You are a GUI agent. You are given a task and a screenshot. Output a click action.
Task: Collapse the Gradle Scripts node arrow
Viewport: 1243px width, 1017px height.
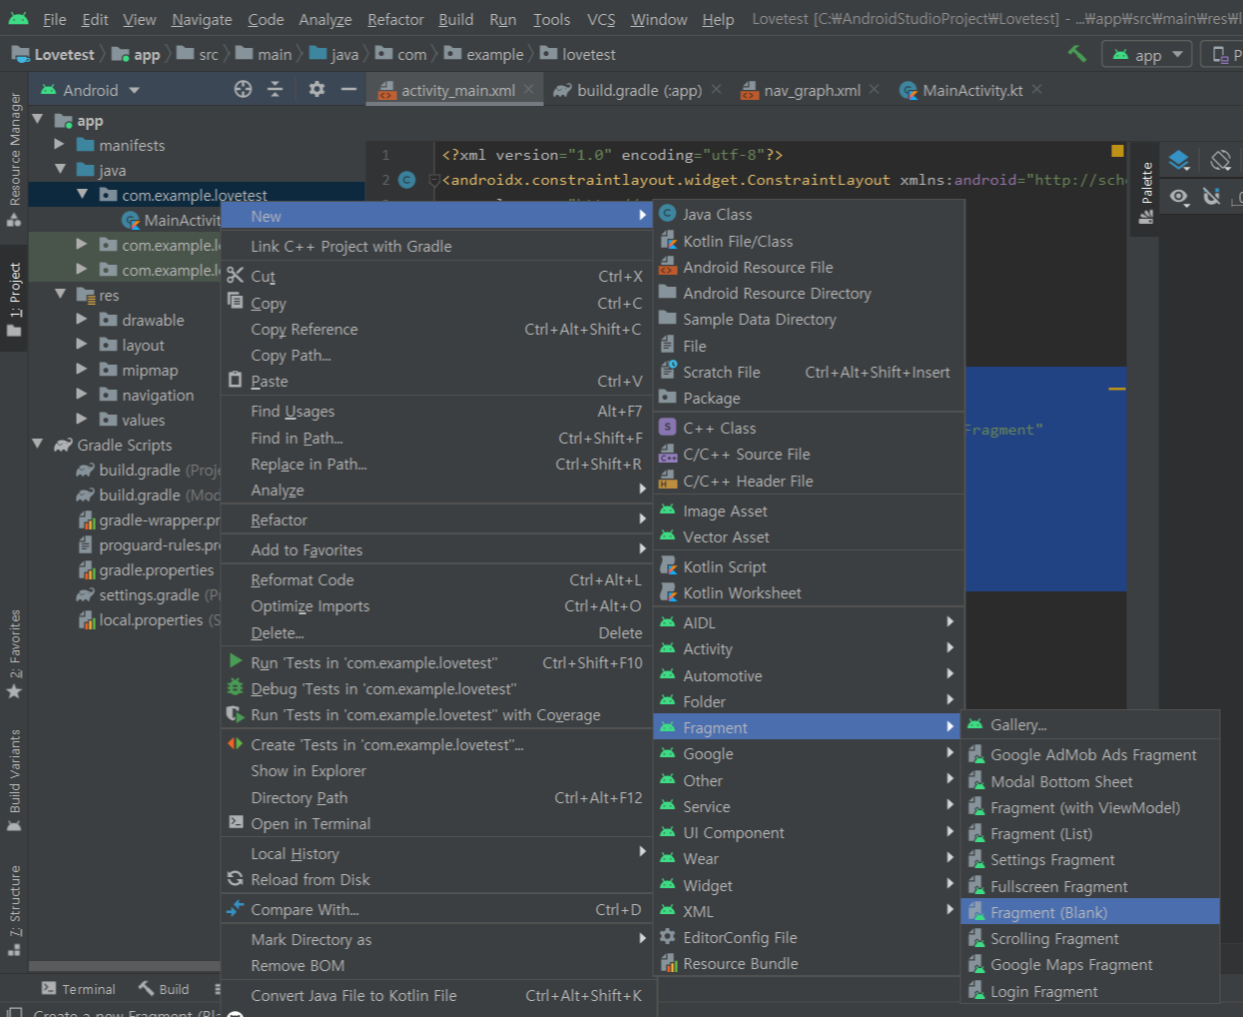[x=38, y=445]
